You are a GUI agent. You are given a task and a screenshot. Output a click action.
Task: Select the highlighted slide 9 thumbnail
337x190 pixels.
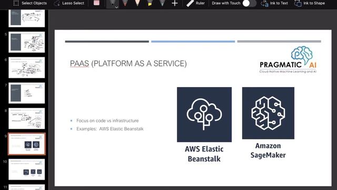click(27, 144)
